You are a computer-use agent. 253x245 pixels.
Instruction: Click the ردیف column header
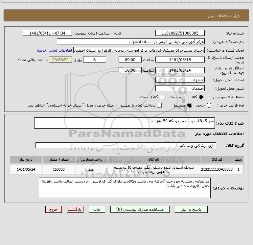click(239, 159)
